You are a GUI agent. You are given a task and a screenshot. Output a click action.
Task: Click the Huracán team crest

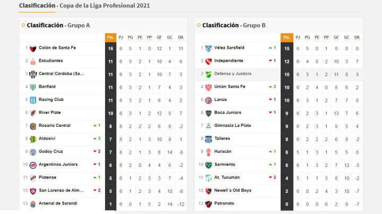pyautogui.click(x=209, y=152)
